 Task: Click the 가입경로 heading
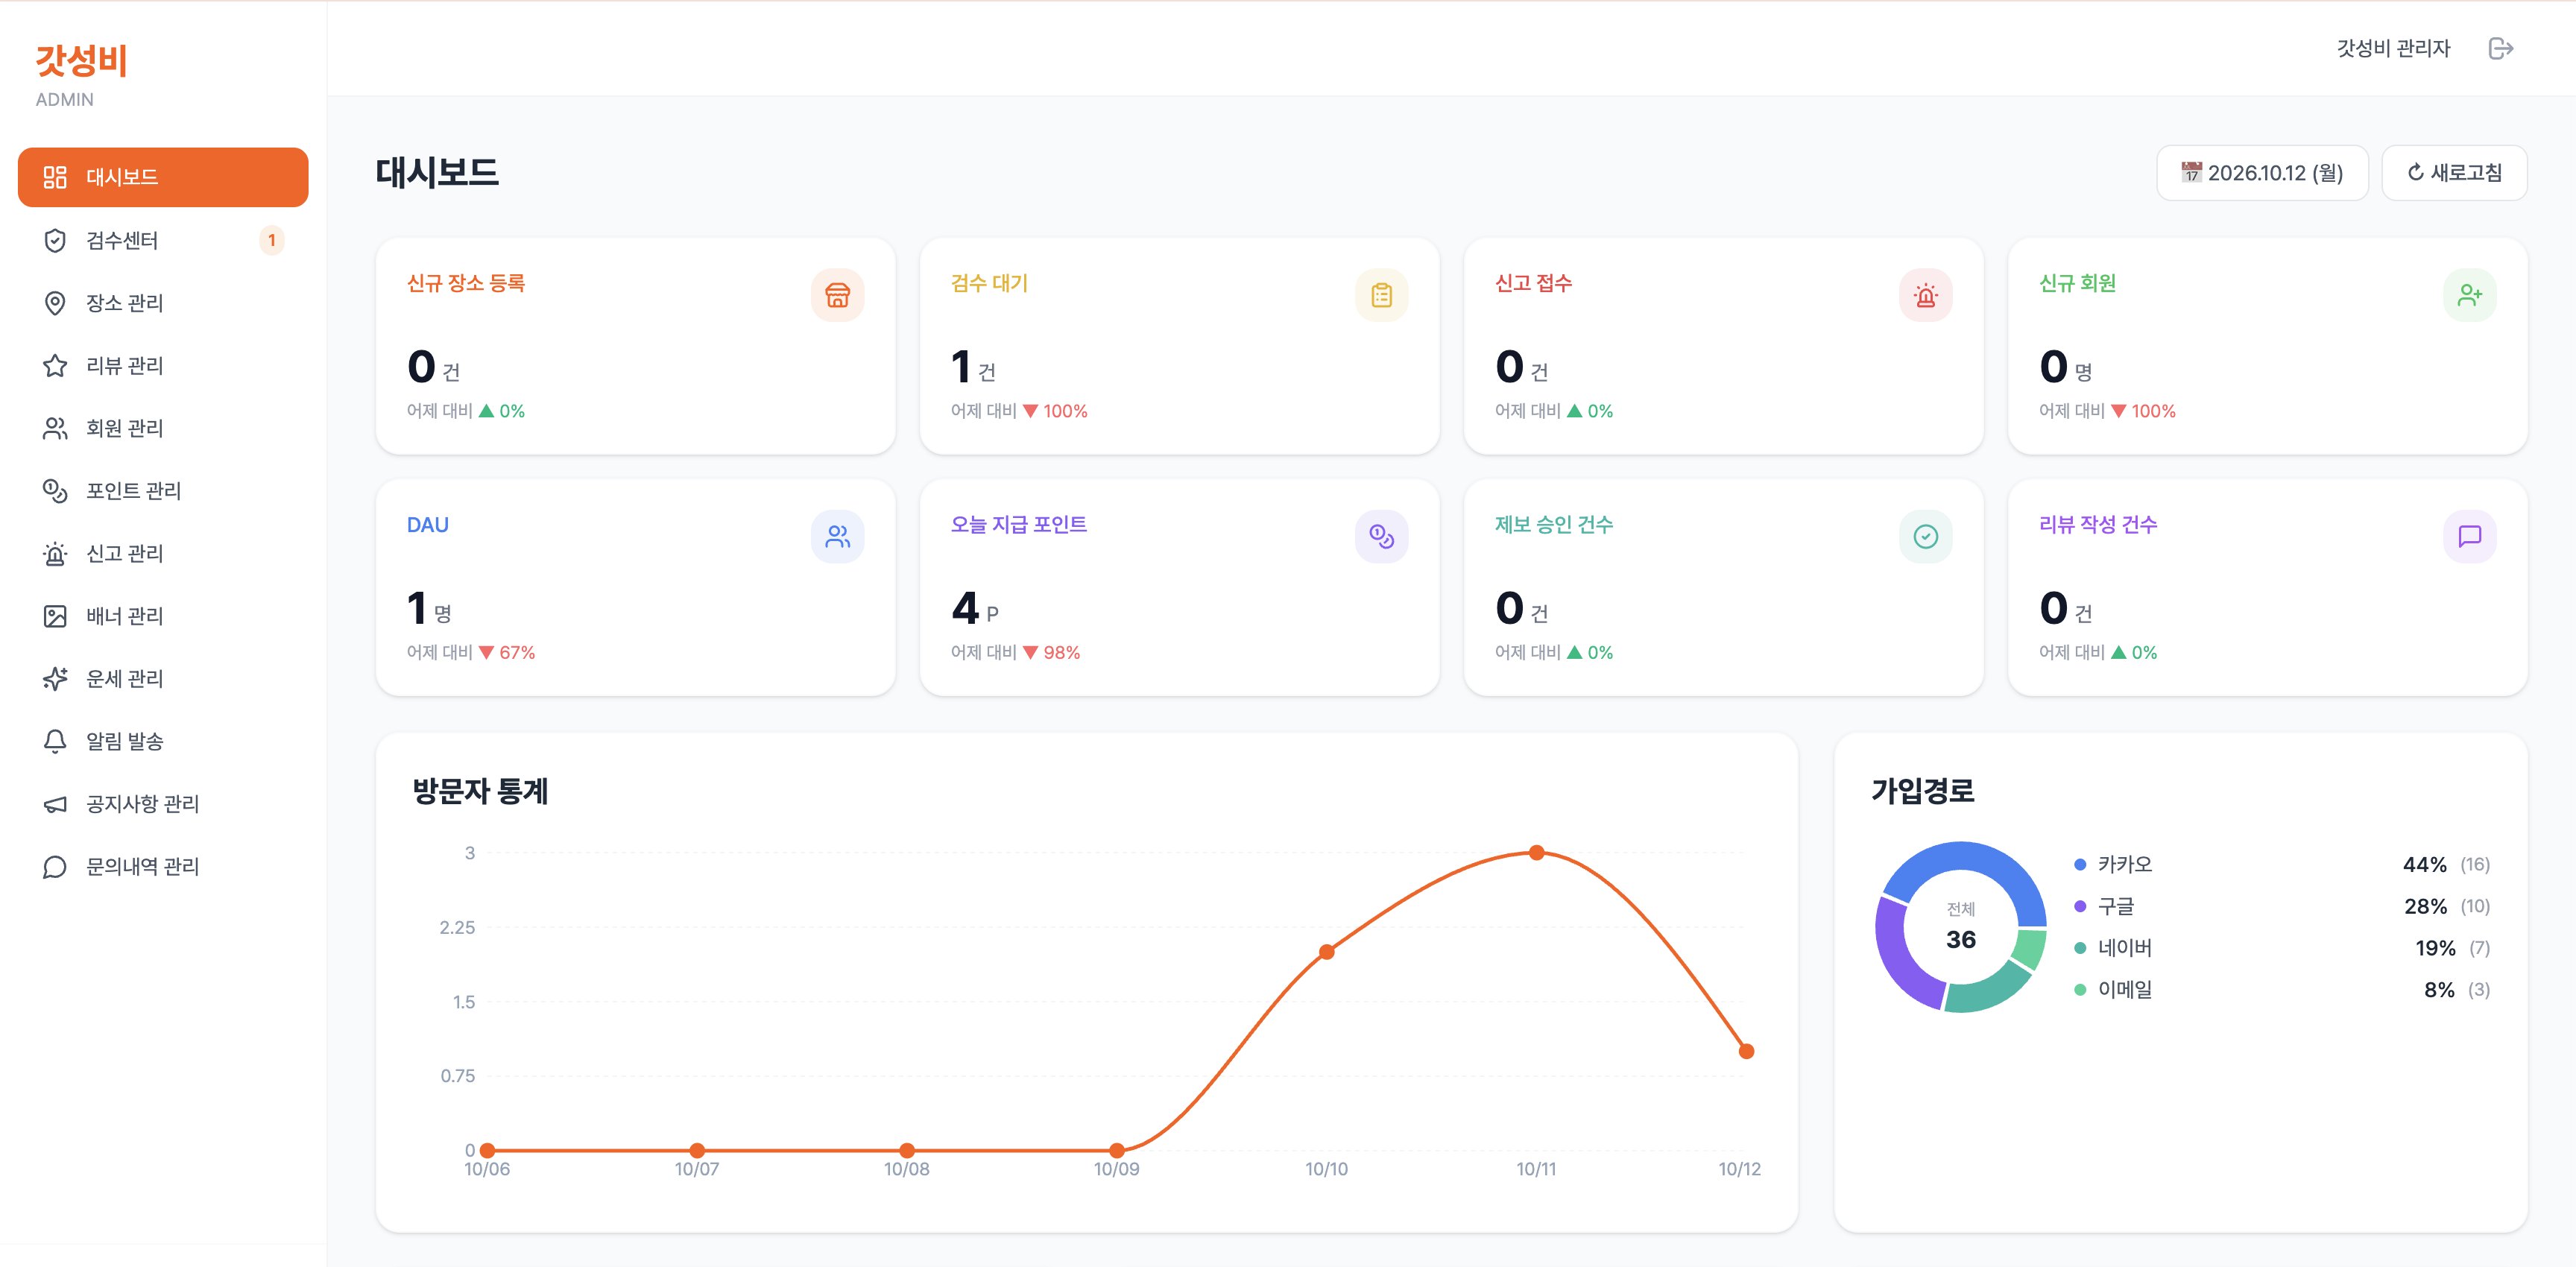1923,791
